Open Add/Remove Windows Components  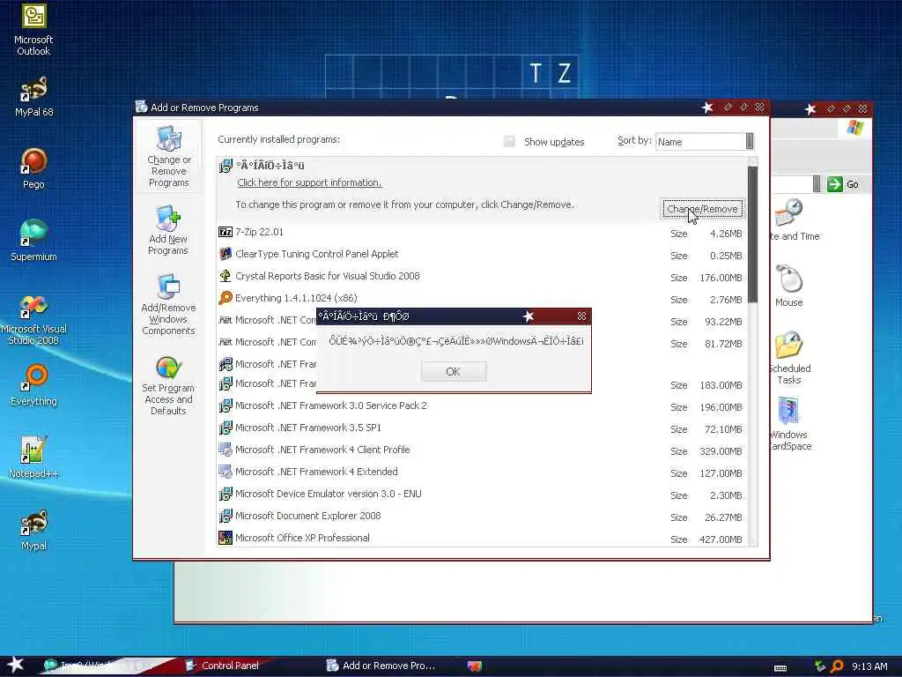click(x=168, y=304)
